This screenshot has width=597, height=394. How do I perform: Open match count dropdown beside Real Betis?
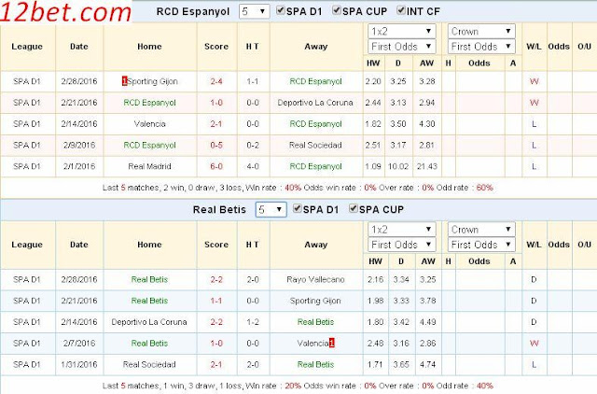tap(271, 209)
